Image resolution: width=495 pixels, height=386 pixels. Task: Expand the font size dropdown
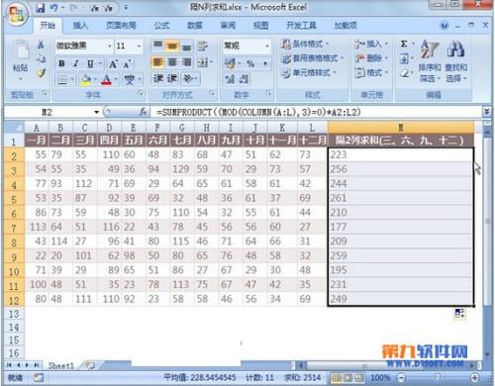tap(139, 46)
